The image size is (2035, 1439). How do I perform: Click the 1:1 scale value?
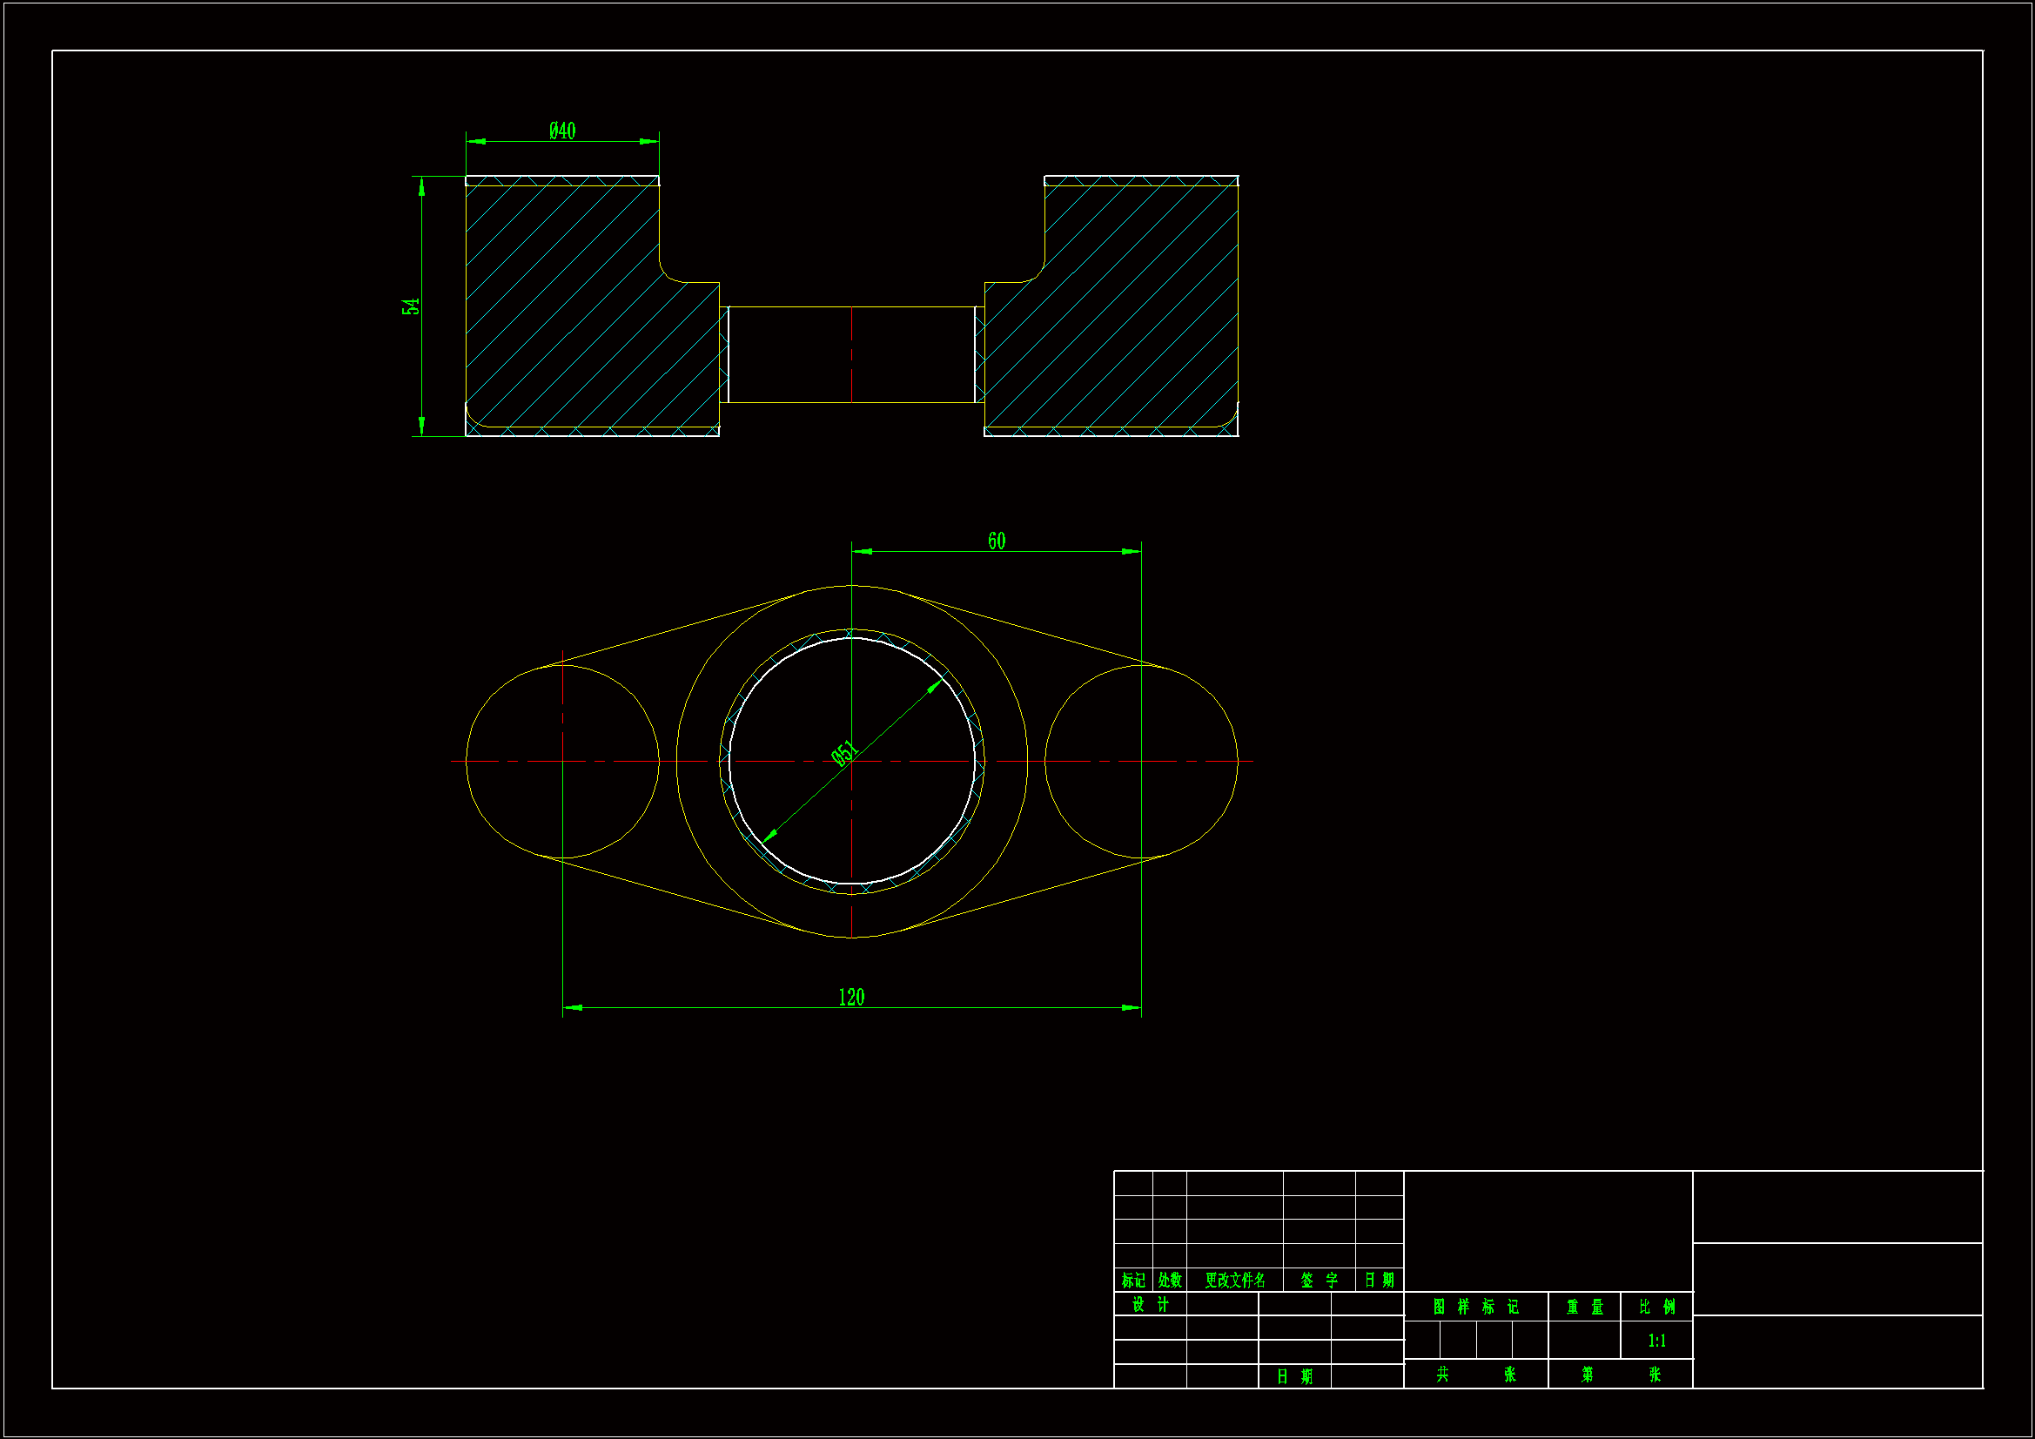click(1656, 1341)
